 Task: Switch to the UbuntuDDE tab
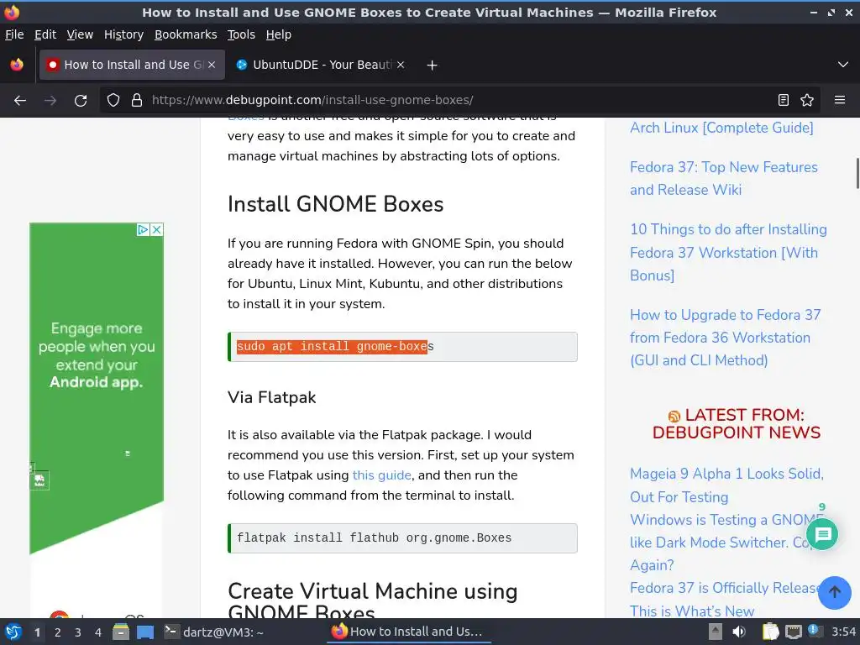tap(320, 65)
